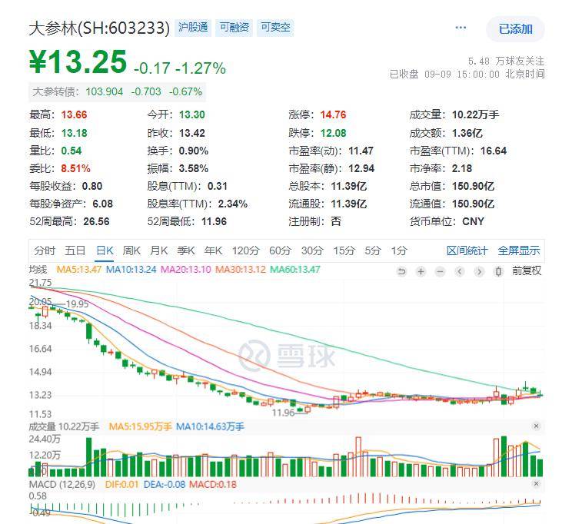Click the ¥13.25 current price

click(x=78, y=61)
